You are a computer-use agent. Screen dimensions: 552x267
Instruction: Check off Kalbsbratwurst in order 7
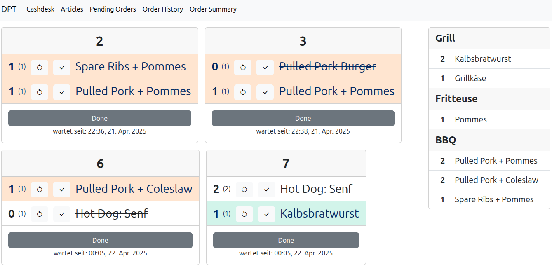(x=267, y=214)
